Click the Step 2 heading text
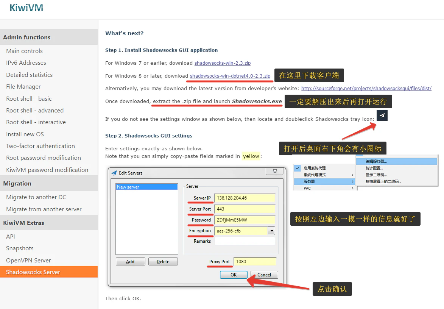The width and height of the screenshot is (444, 309). [x=149, y=136]
